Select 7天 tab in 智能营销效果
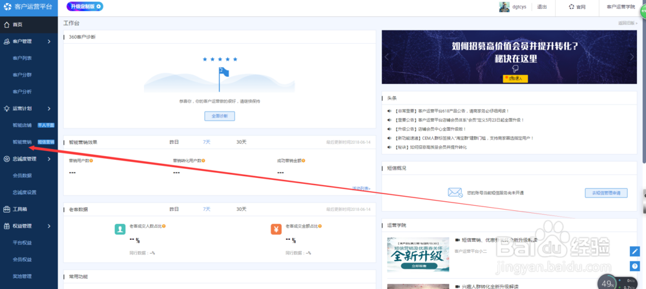 tap(207, 142)
